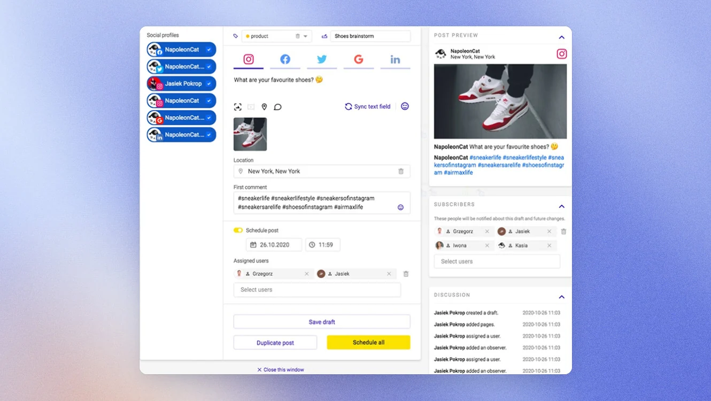
Task: Click Save draft button
Action: pyautogui.click(x=322, y=322)
